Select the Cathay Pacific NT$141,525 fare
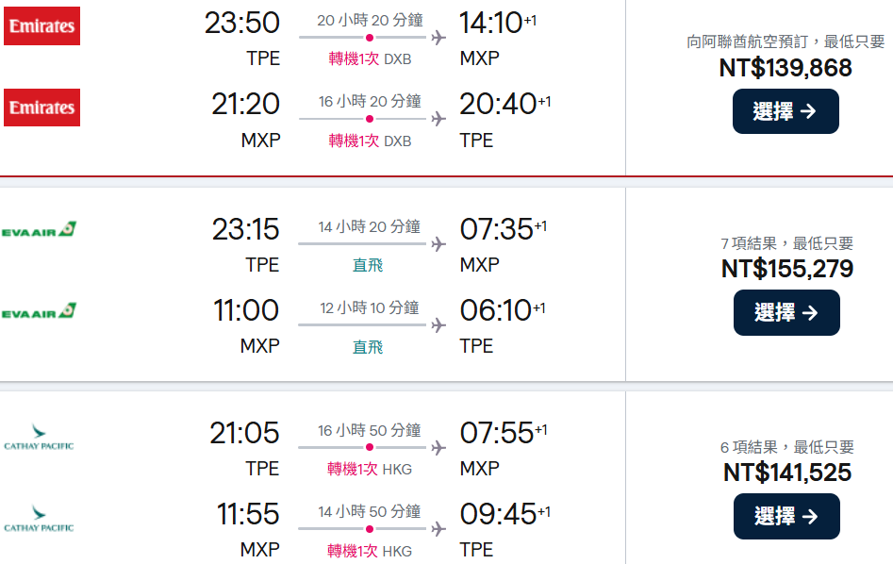This screenshot has height=564, width=893. pos(786,517)
